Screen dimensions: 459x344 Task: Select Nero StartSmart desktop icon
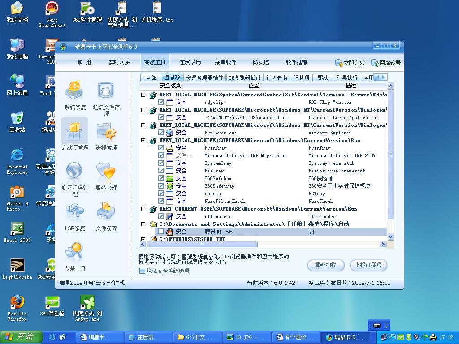point(52,15)
